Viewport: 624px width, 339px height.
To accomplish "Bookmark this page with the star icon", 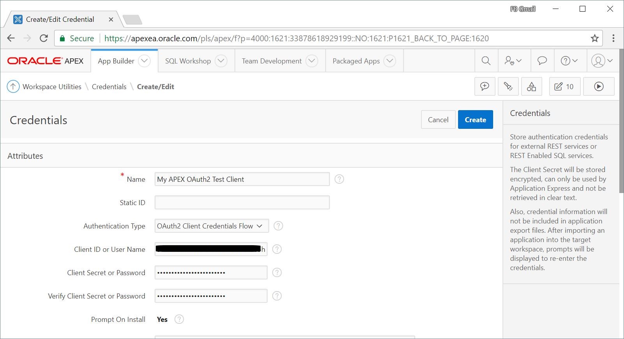I will click(x=594, y=38).
